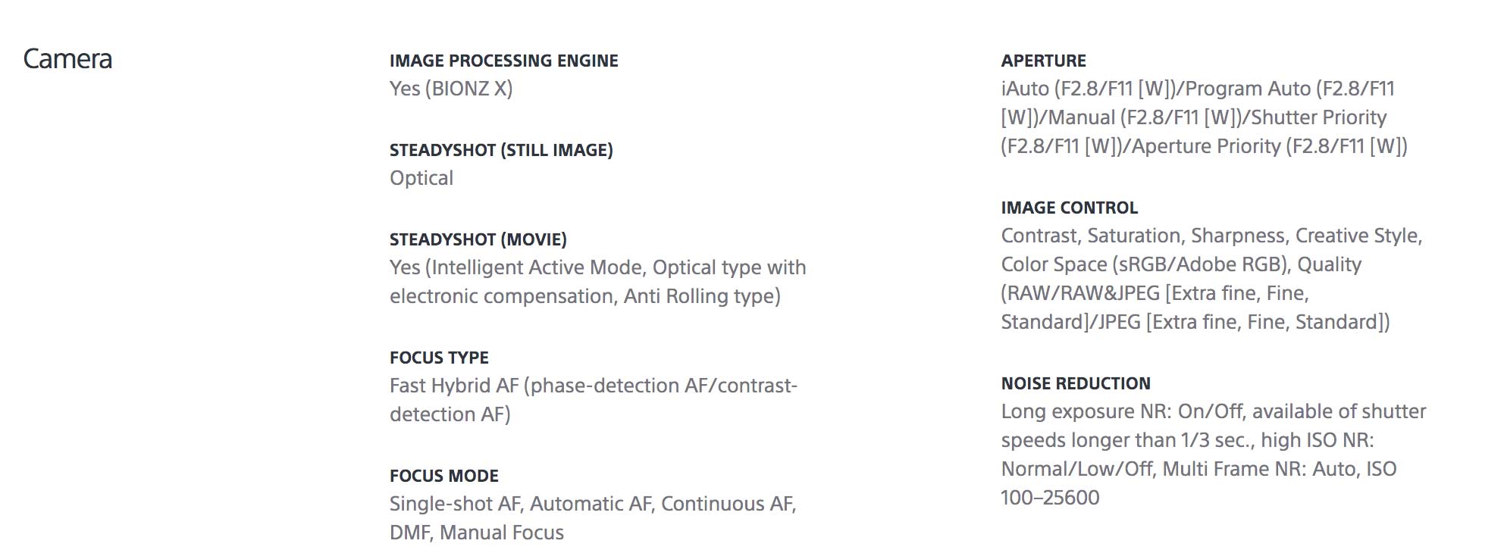Viewport: 1504px width, 550px height.
Task: Click the 'Fast Hybrid AF' text
Action: [453, 386]
